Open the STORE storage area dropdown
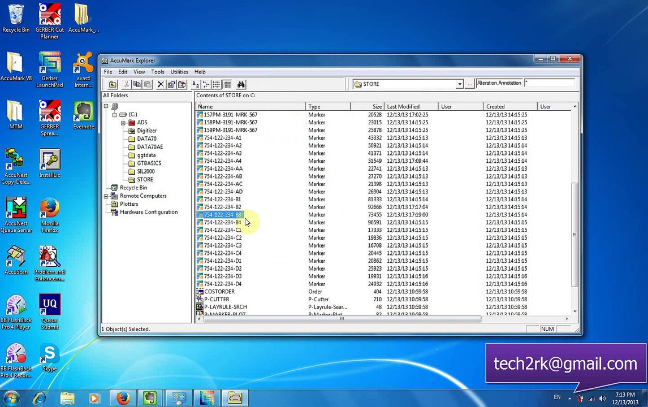This screenshot has width=648, height=407. [459, 84]
